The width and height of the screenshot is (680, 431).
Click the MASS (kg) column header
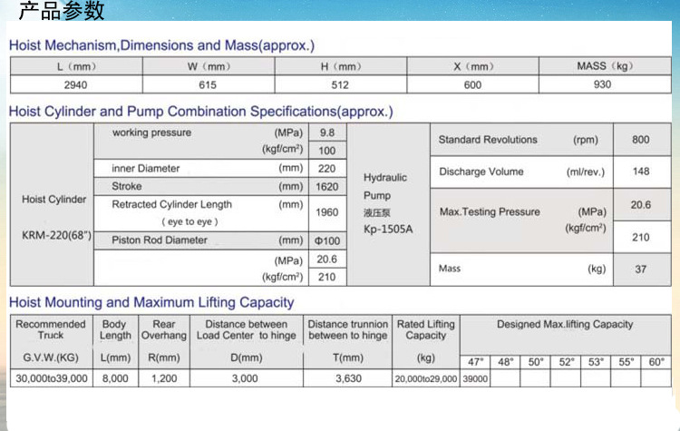point(602,66)
